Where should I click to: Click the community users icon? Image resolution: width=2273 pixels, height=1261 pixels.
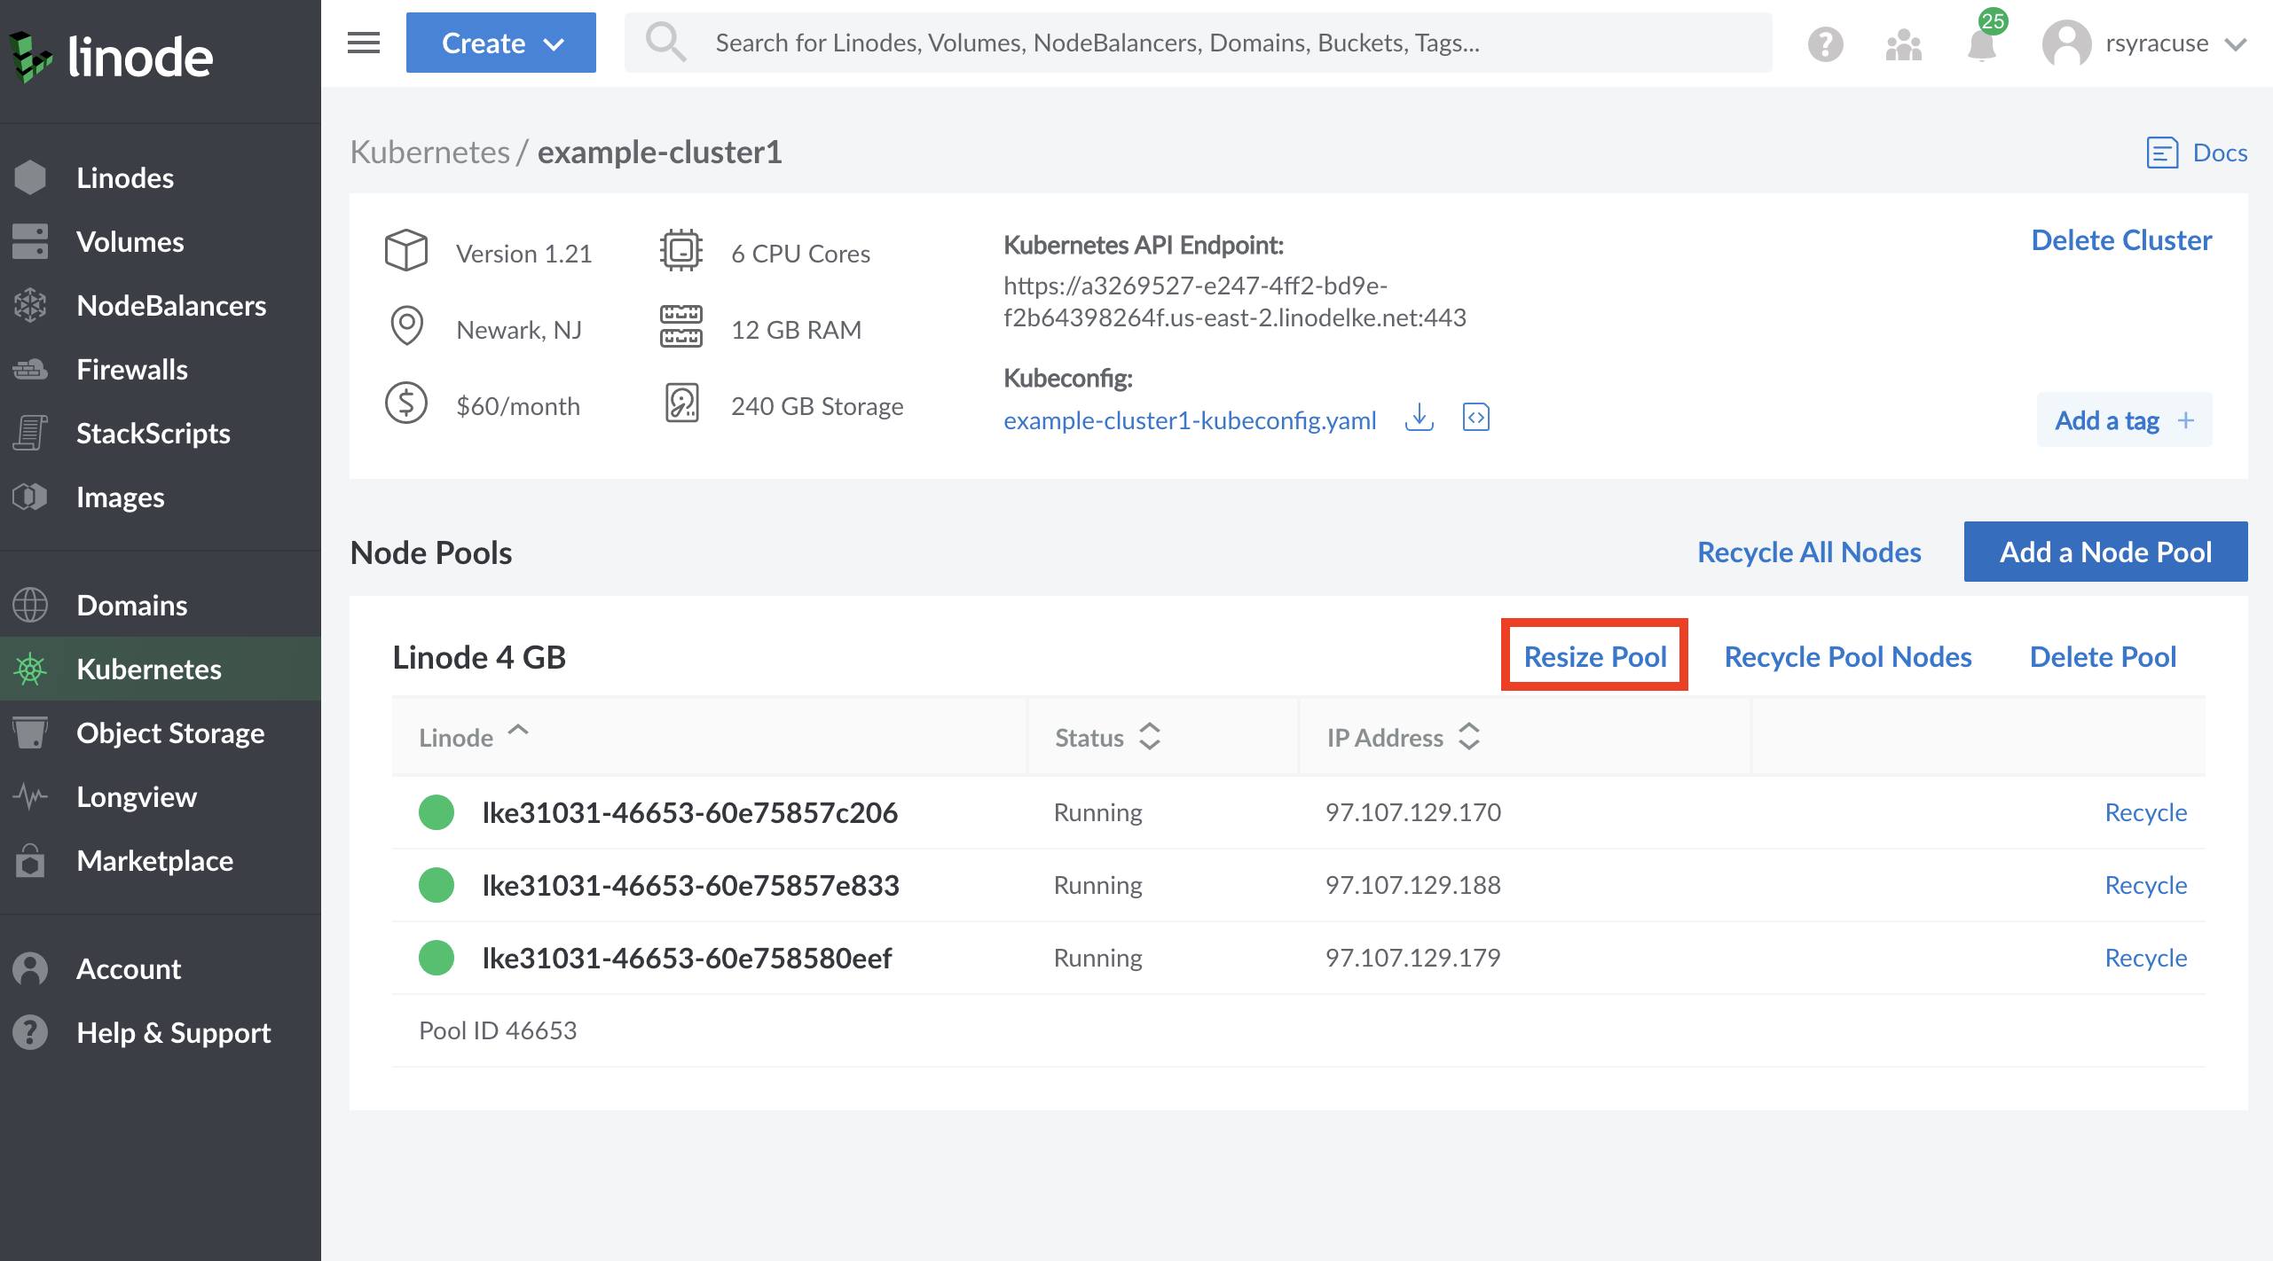pyautogui.click(x=1902, y=44)
